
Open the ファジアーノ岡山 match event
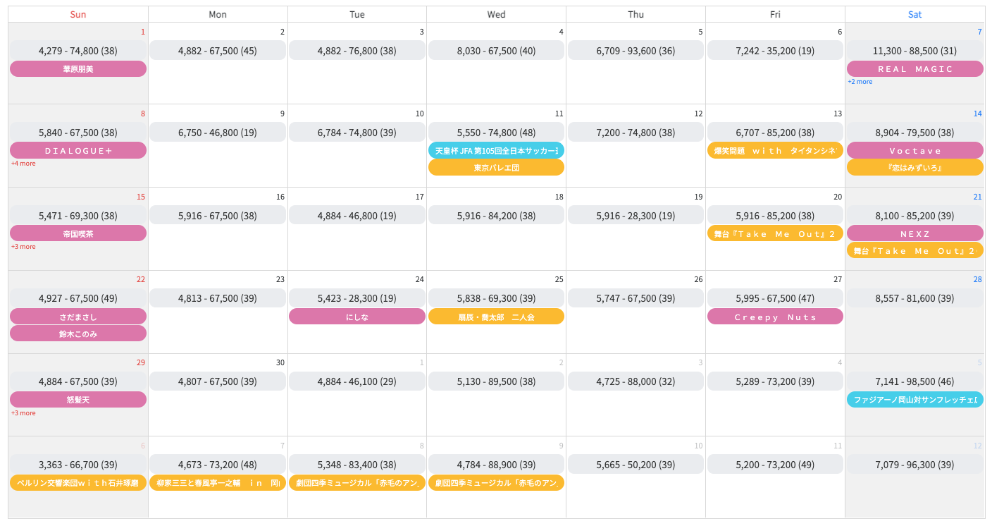click(914, 400)
